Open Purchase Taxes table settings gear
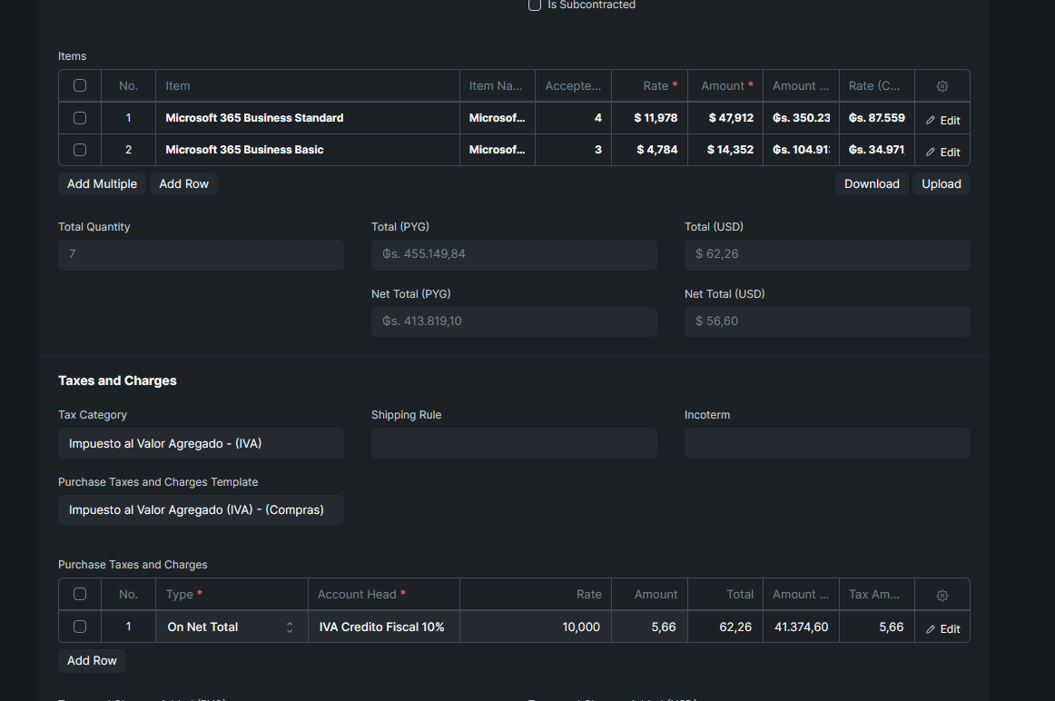 point(942,596)
